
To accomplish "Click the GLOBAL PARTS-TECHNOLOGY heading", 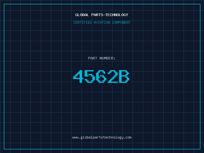I will (102, 15).
